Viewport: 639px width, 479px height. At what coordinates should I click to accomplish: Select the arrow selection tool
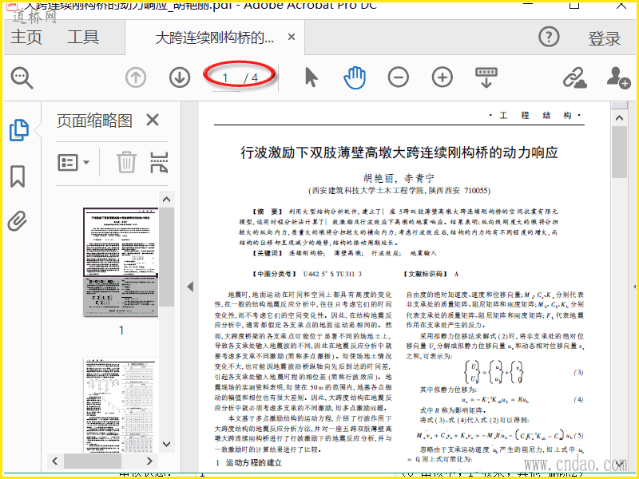(311, 77)
